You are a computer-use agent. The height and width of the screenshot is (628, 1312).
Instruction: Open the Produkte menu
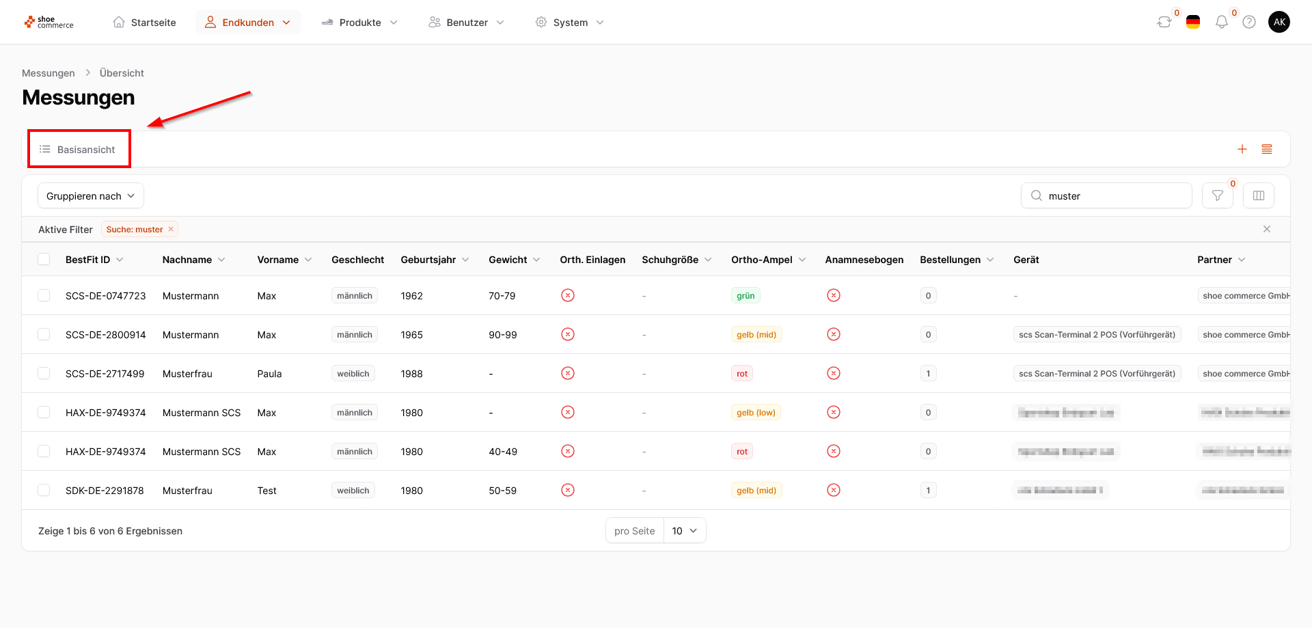point(359,22)
